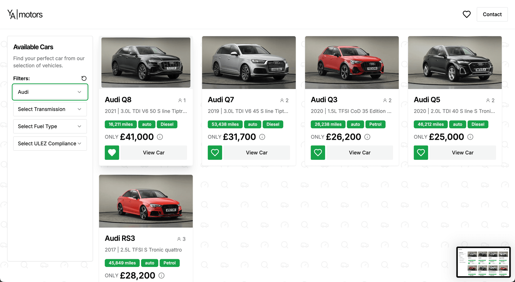This screenshot has width=515, height=282.
Task: Open the Audi RS3 car photo
Action: (x=146, y=201)
